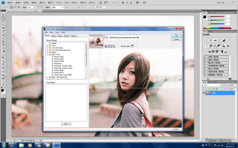
Task: Open the Alien Skin new messages link
Action: (124, 37)
